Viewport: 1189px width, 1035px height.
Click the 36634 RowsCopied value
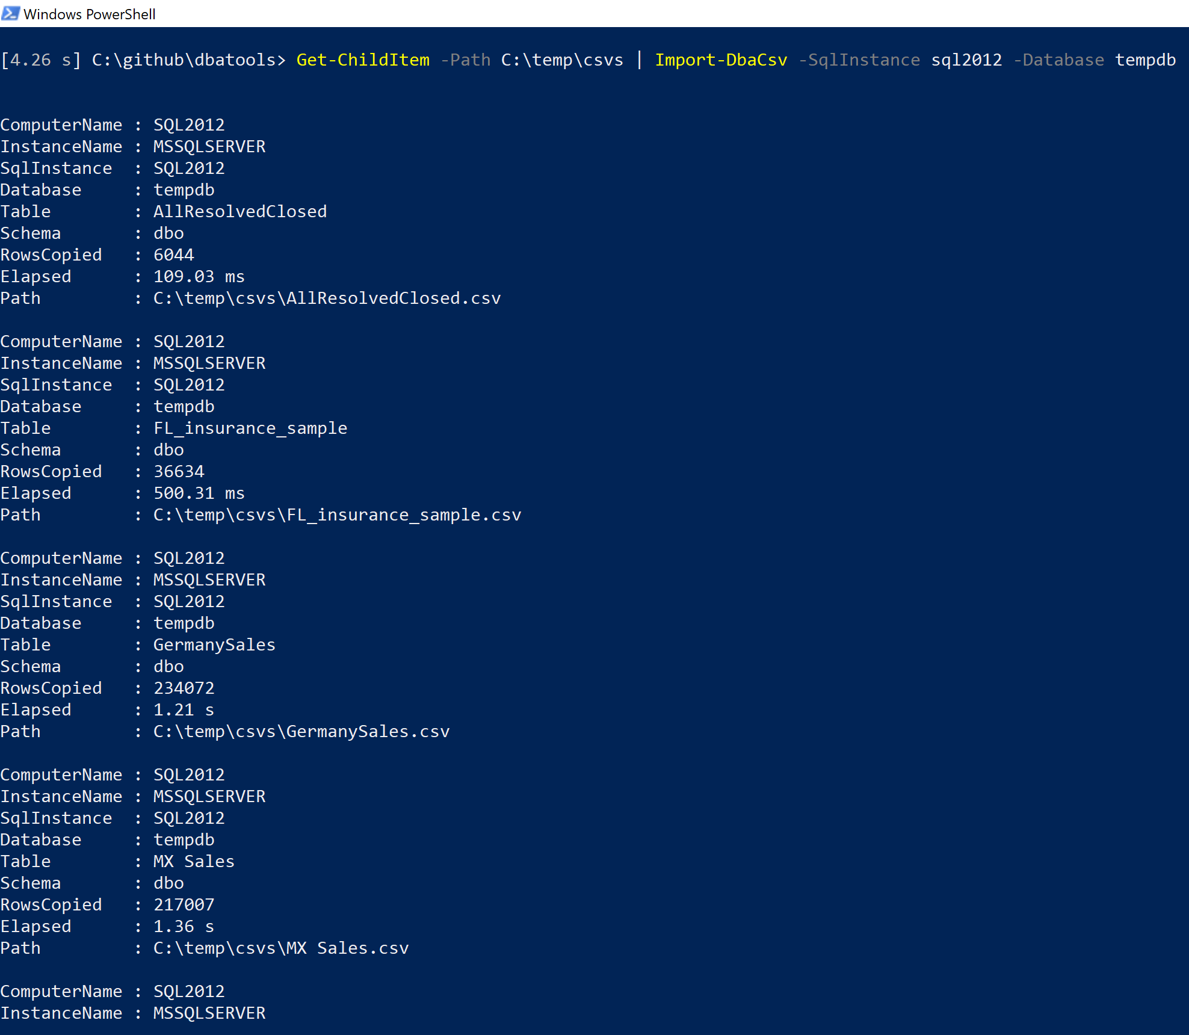coord(179,472)
